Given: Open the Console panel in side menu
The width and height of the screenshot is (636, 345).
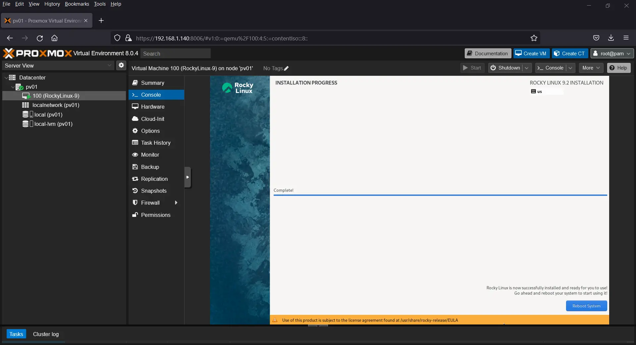Looking at the screenshot, I should pyautogui.click(x=156, y=95).
